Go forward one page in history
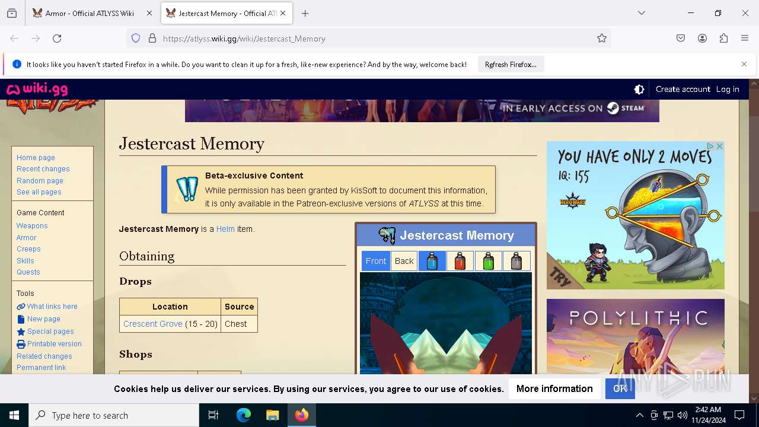Viewport: 759px width, 427px height. [36, 39]
